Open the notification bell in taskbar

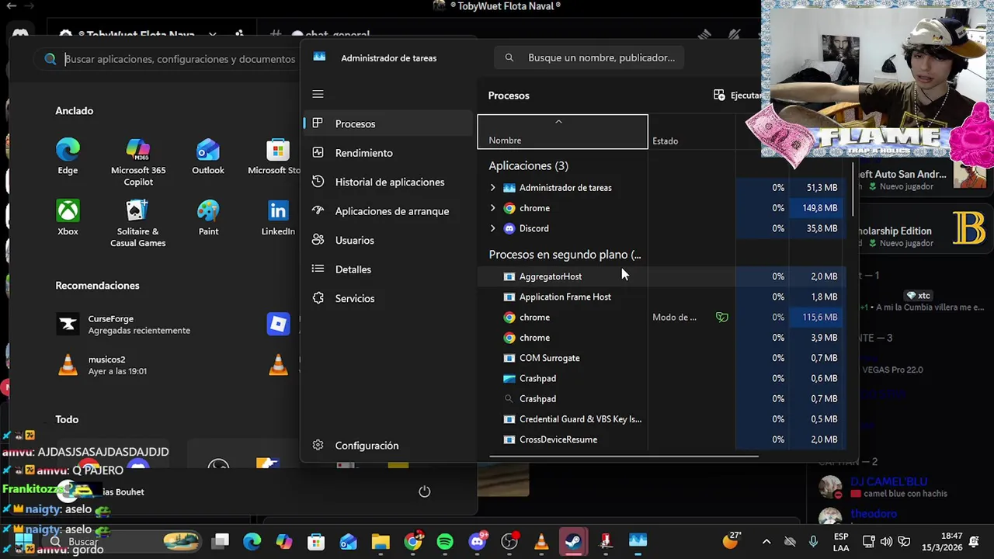coord(974,541)
